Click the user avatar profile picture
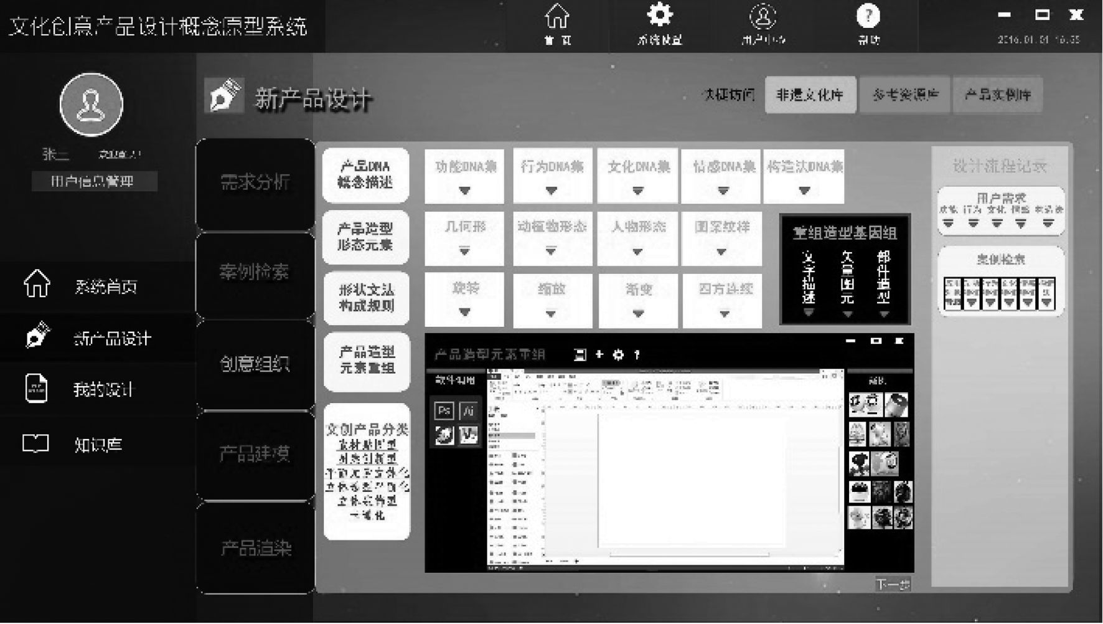1103x624 pixels. point(92,105)
